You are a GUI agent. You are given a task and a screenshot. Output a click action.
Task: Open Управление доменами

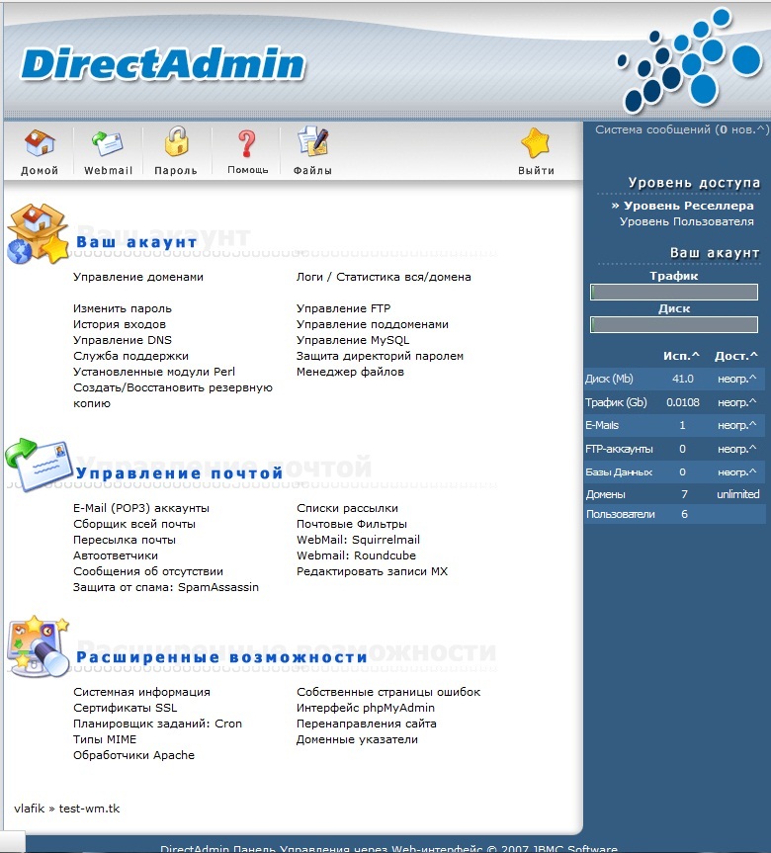point(138,277)
